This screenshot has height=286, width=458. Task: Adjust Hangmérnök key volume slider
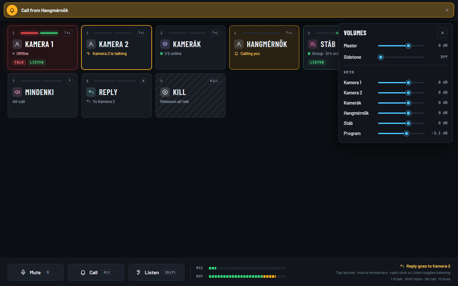[x=401, y=113]
